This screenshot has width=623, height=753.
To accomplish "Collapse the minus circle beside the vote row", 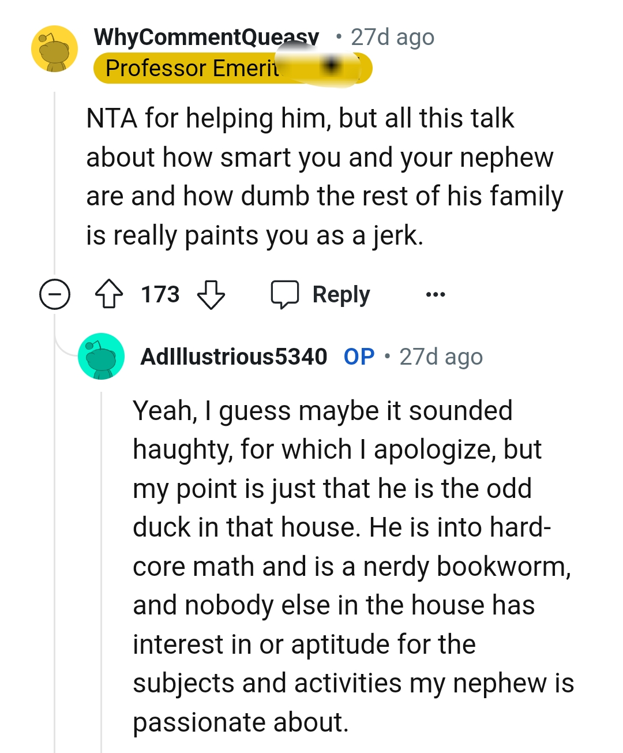I will pos(55,296).
